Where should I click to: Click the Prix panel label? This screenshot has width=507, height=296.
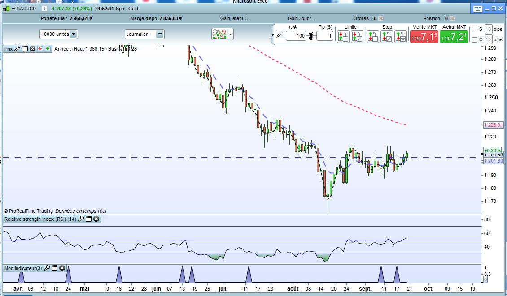click(x=9, y=49)
